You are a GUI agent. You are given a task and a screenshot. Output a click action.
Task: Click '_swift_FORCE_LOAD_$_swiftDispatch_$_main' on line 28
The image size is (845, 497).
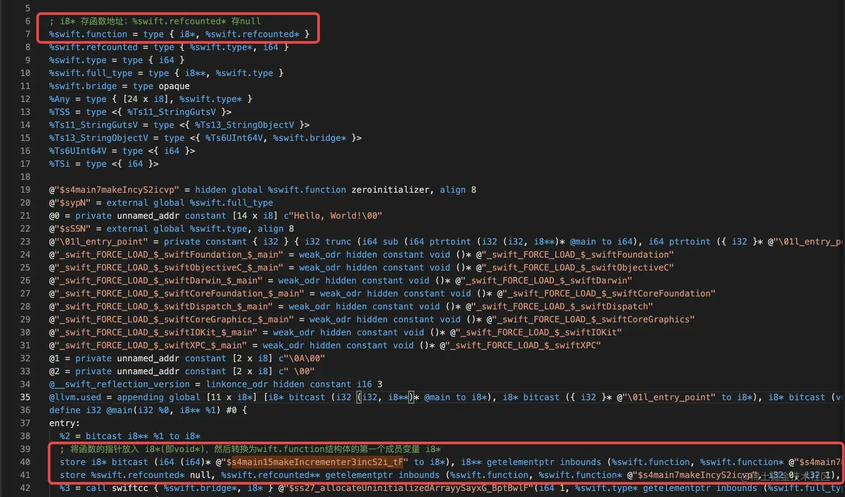click(164, 307)
